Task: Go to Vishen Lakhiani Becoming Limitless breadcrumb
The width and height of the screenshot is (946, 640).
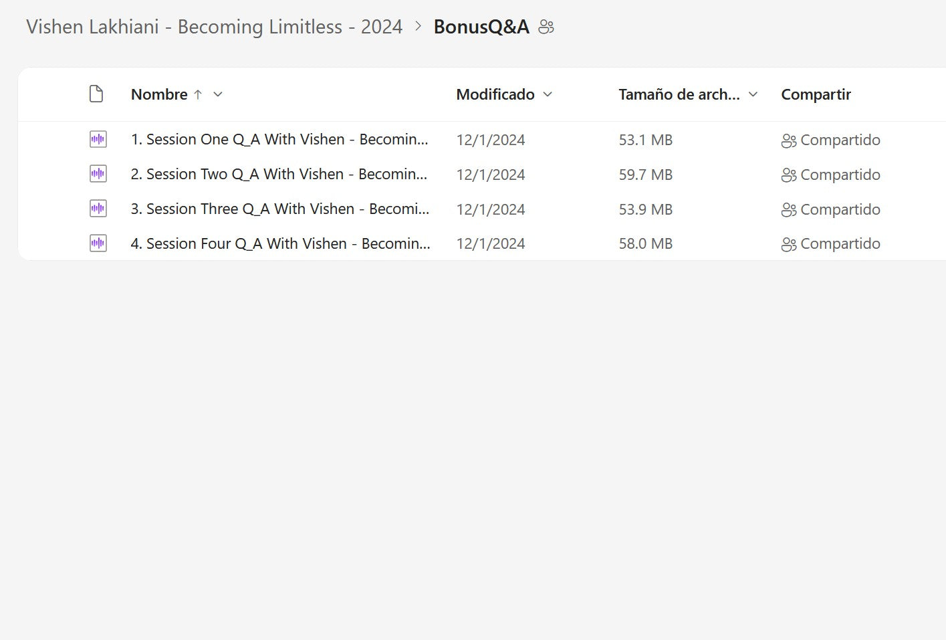Action: click(x=214, y=27)
